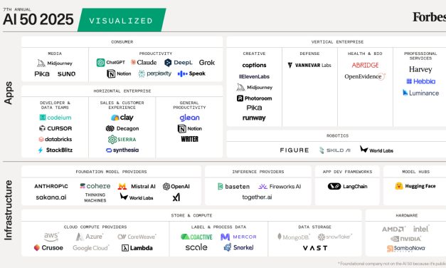
Task: Select the sakana.ai wordmark
Action: coord(51,197)
